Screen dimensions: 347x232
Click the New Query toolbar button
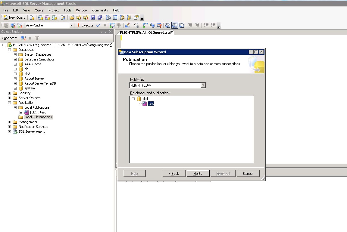click(x=14, y=17)
